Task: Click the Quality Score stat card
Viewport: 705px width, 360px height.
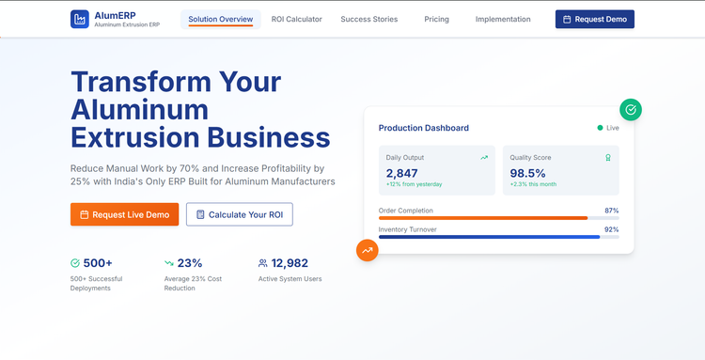Action: pyautogui.click(x=560, y=170)
